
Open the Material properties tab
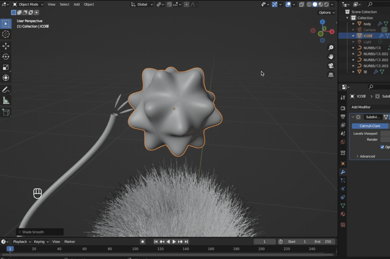[x=343, y=214]
